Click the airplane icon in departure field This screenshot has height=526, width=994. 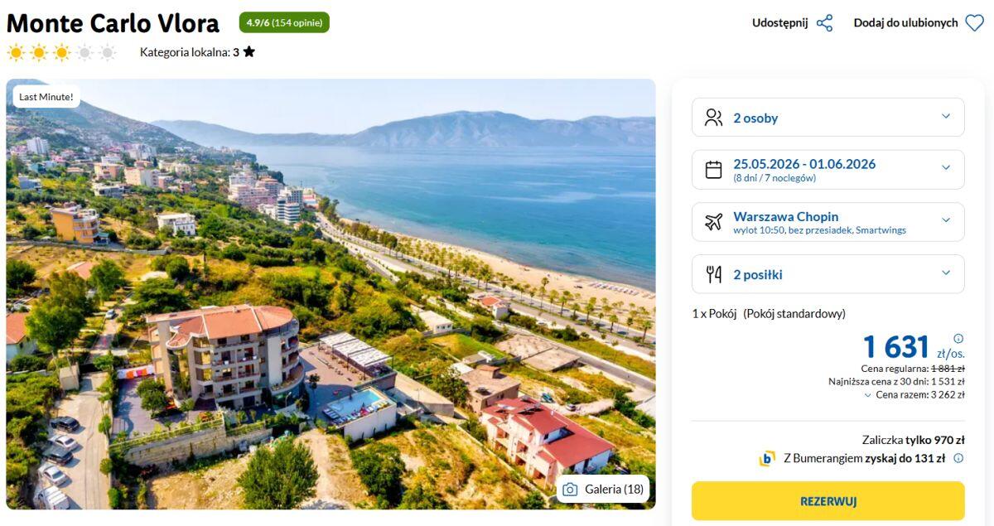(x=713, y=222)
